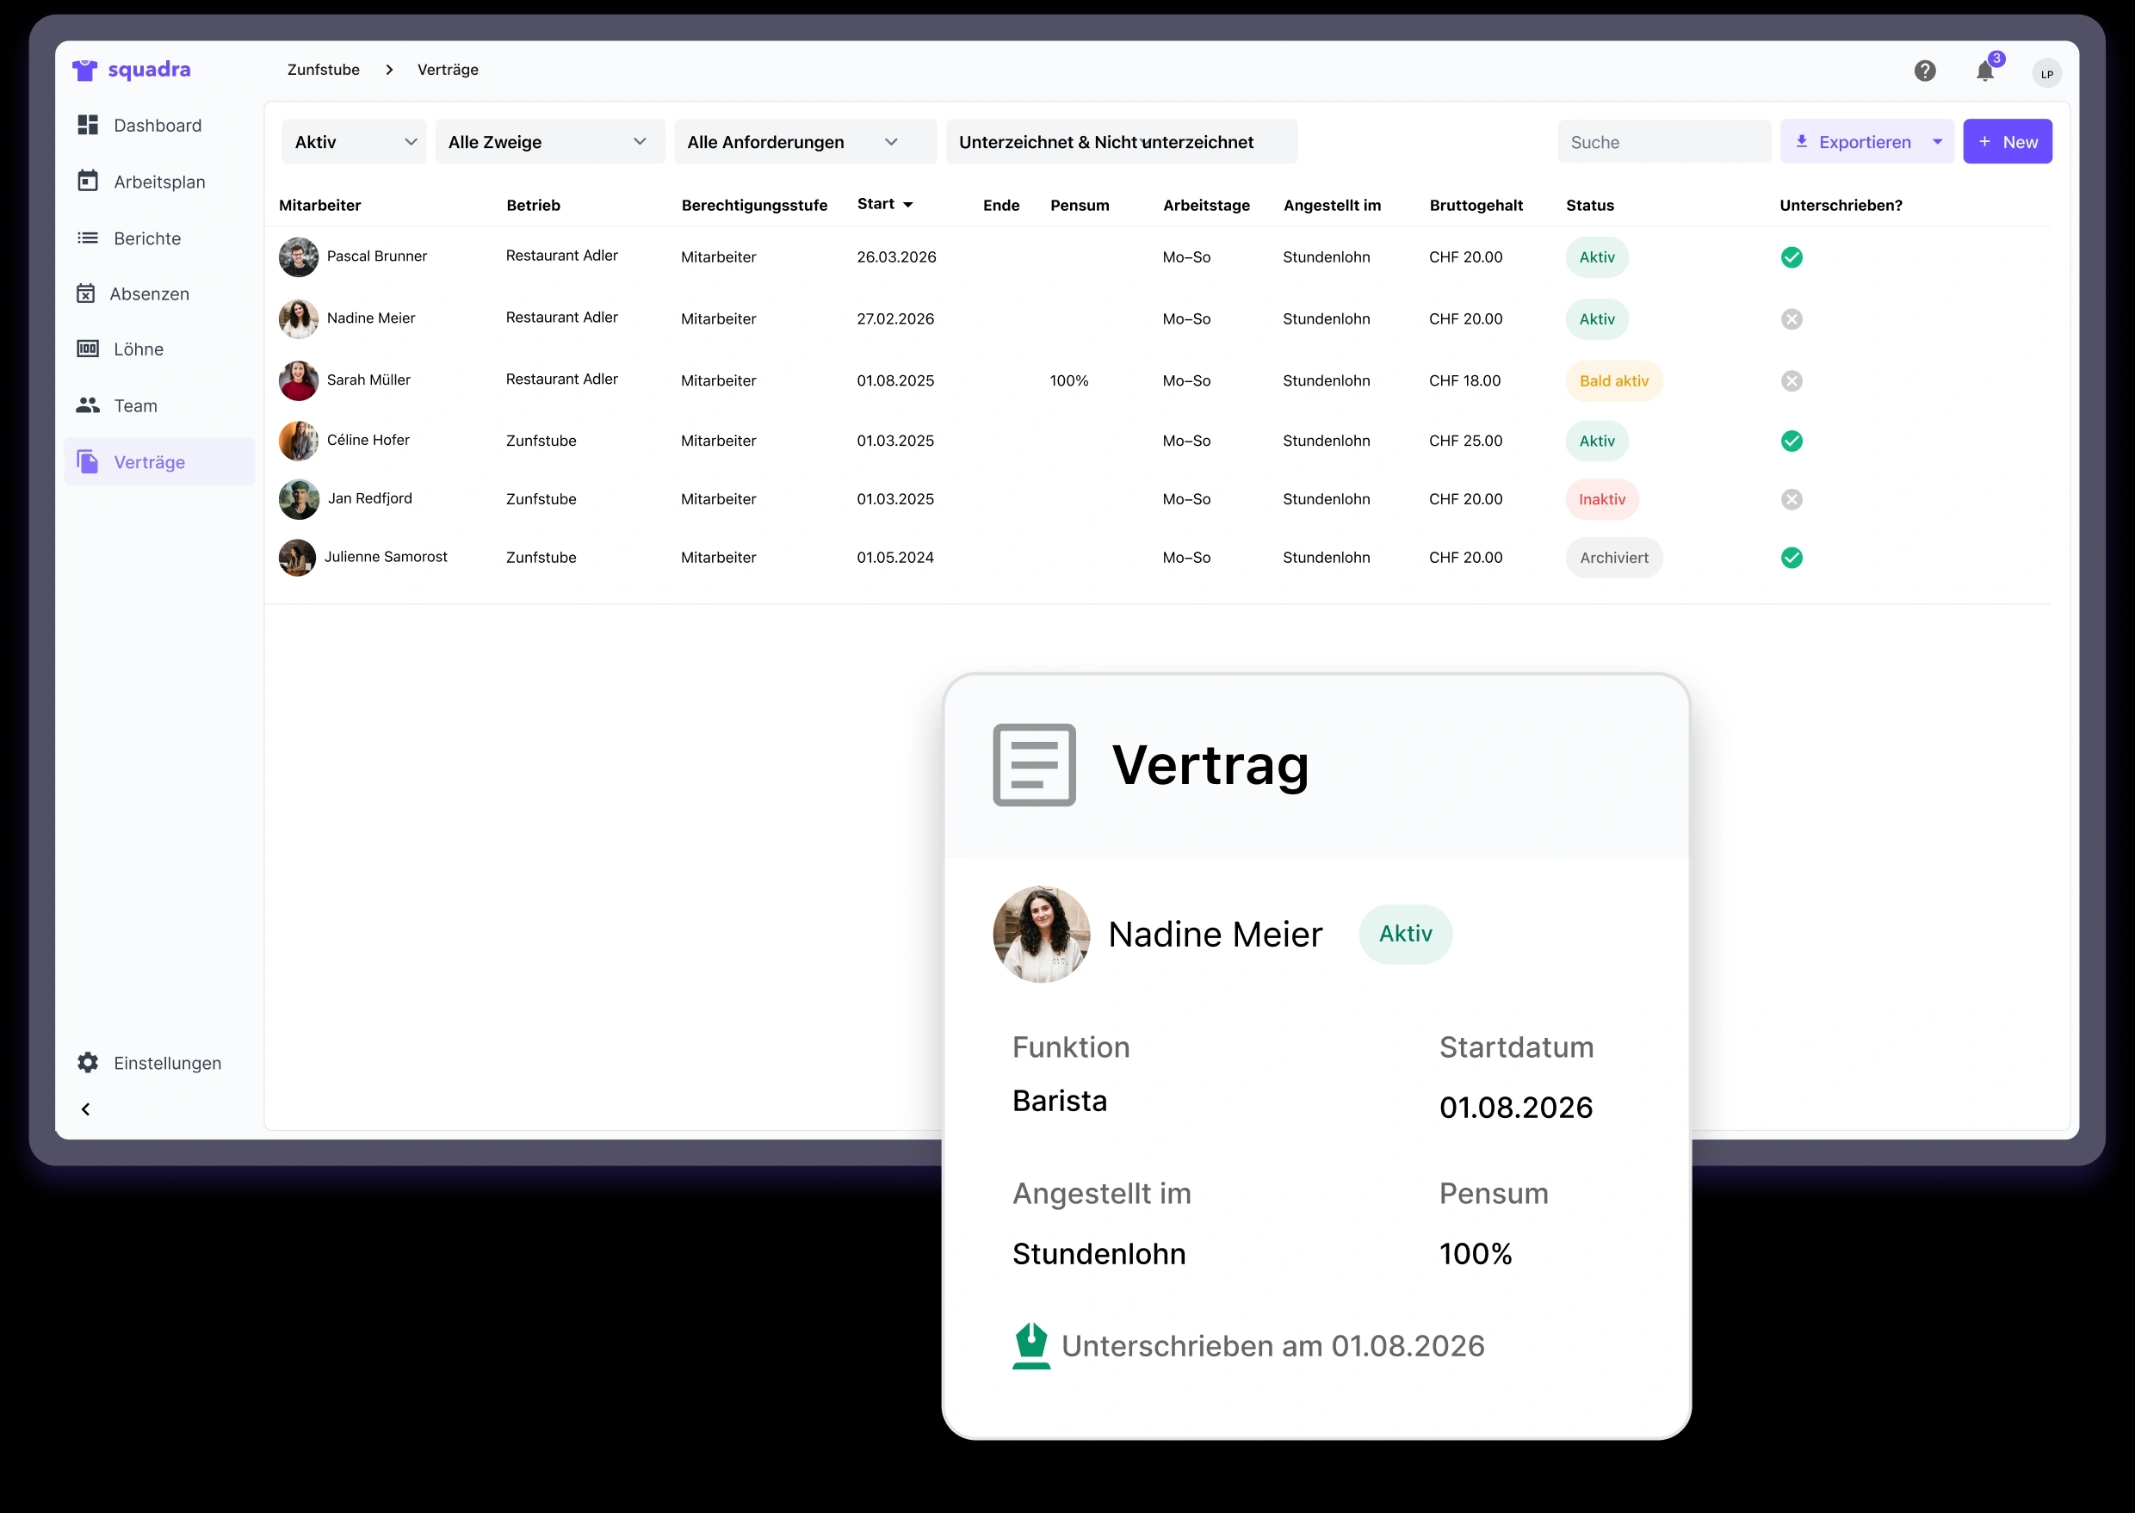Open Arbeitsplan in sidebar
This screenshot has width=2135, height=1513.
pos(159,181)
